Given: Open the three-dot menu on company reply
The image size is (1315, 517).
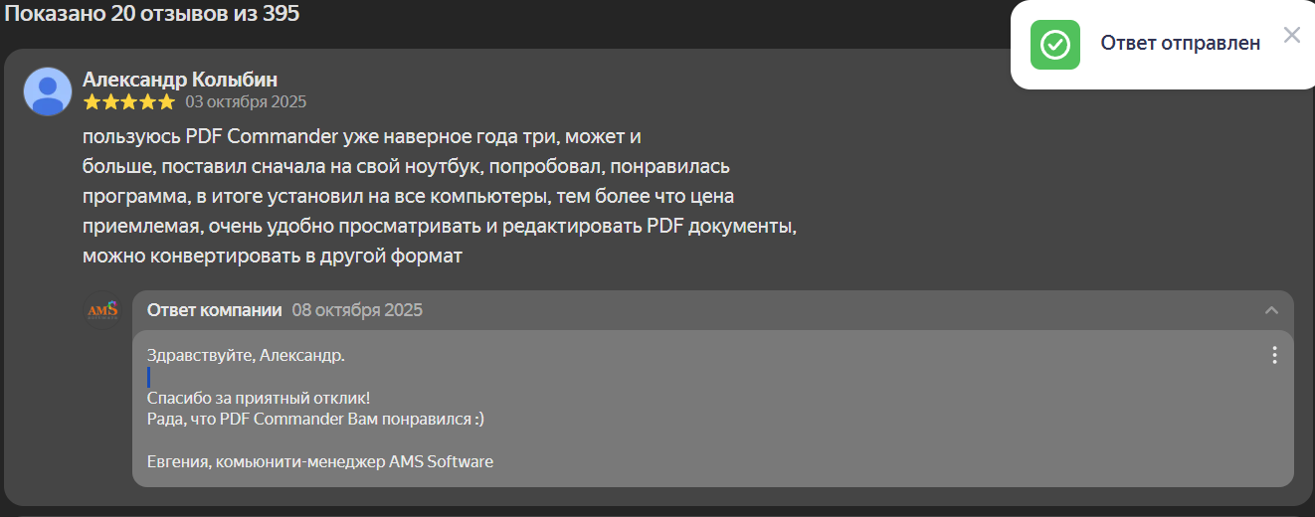Looking at the screenshot, I should point(1274,355).
